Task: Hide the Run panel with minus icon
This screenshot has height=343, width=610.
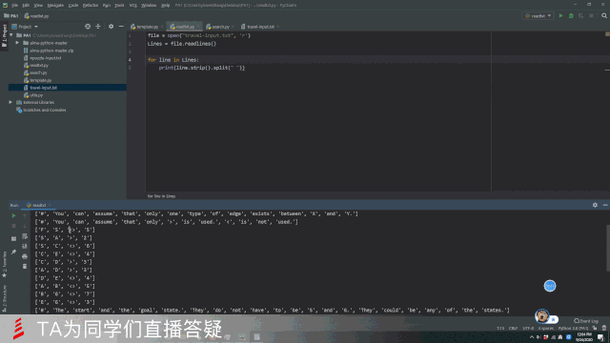Action: click(605, 205)
